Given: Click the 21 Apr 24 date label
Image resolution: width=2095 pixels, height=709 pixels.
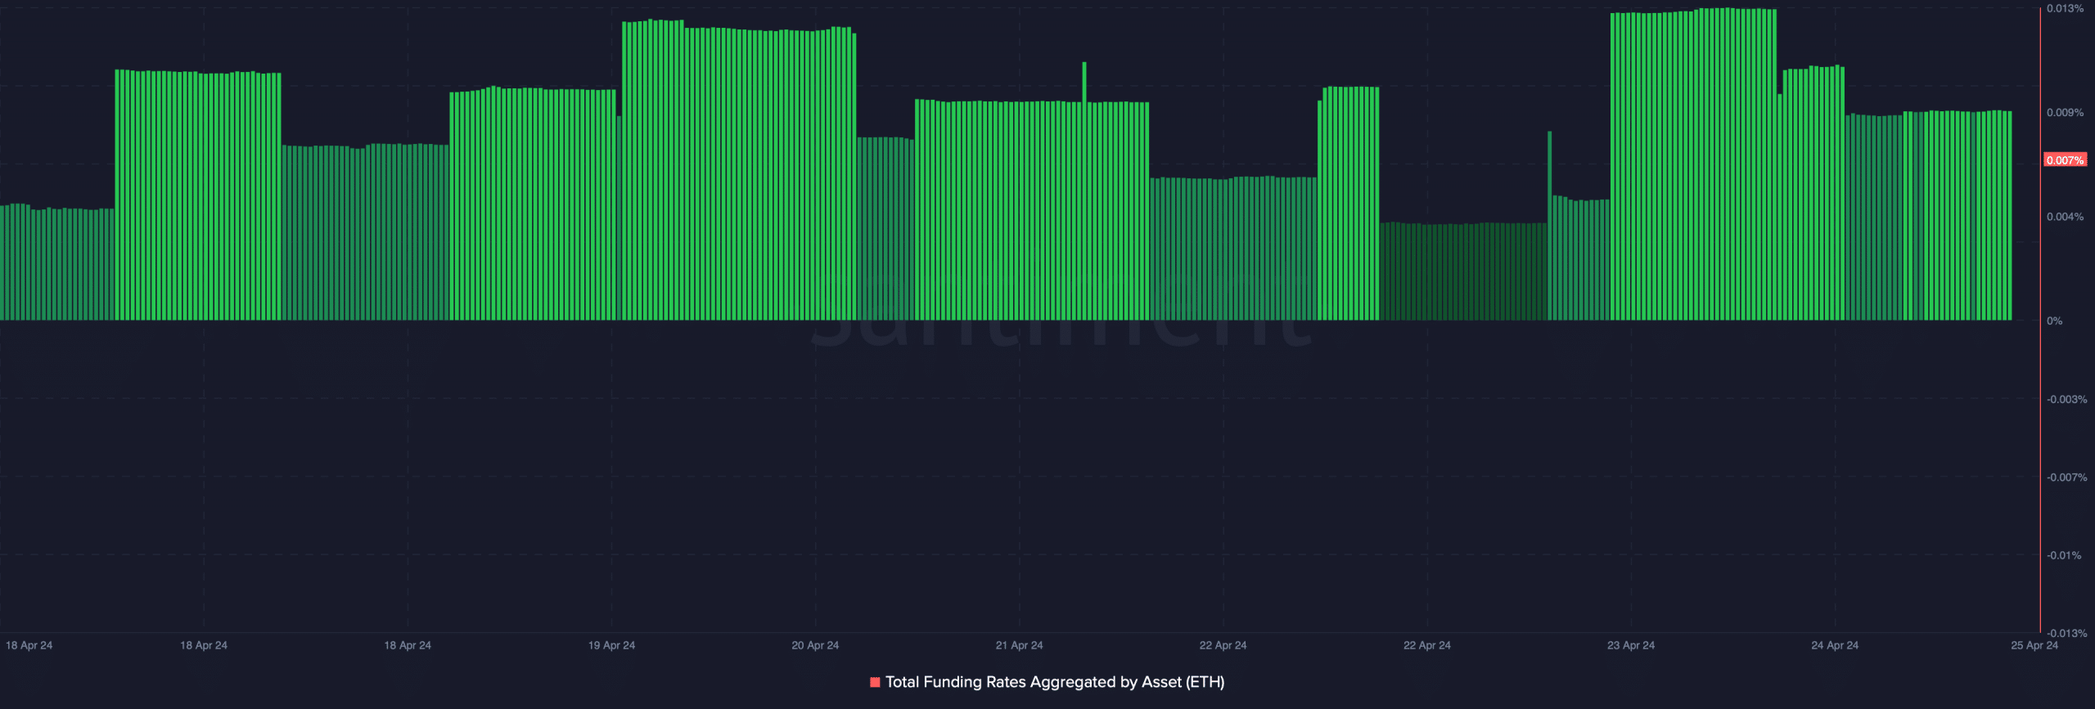Looking at the screenshot, I should [x=1019, y=645].
